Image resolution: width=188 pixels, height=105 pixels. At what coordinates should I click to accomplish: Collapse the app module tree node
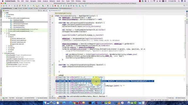click(3, 13)
